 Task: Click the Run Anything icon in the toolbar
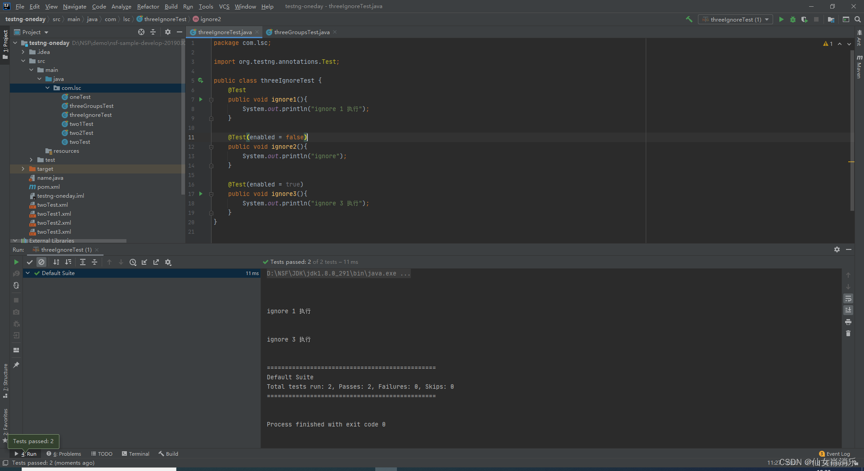(846, 19)
